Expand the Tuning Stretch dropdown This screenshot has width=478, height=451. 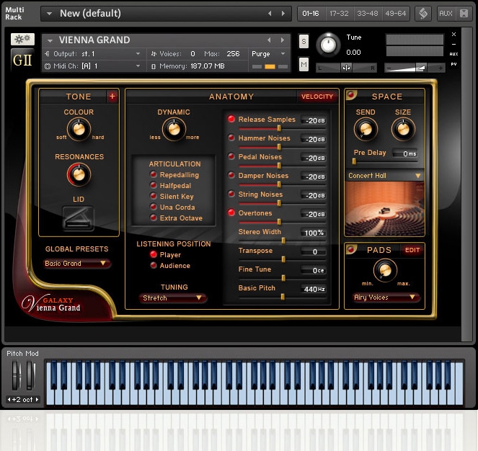(173, 298)
